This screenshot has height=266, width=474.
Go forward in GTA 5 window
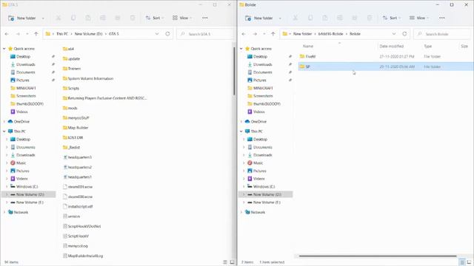point(18,34)
